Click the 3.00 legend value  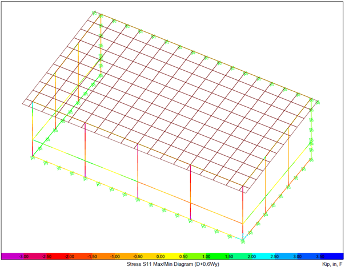(x=298, y=257)
